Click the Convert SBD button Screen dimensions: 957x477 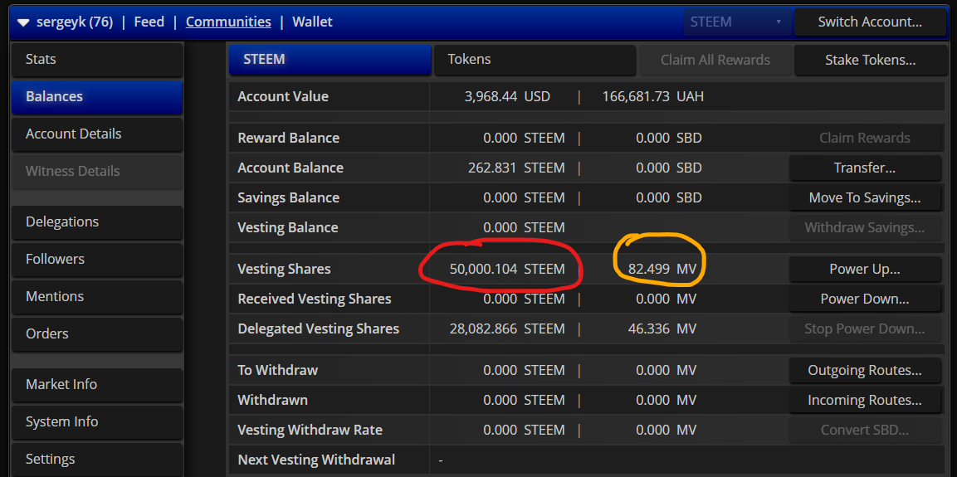point(865,430)
